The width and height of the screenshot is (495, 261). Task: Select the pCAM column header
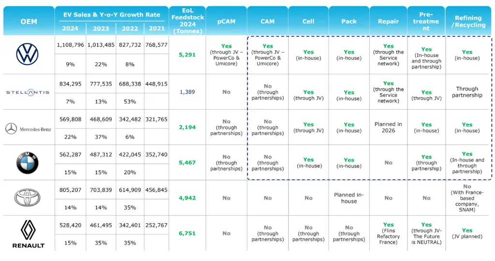point(226,21)
